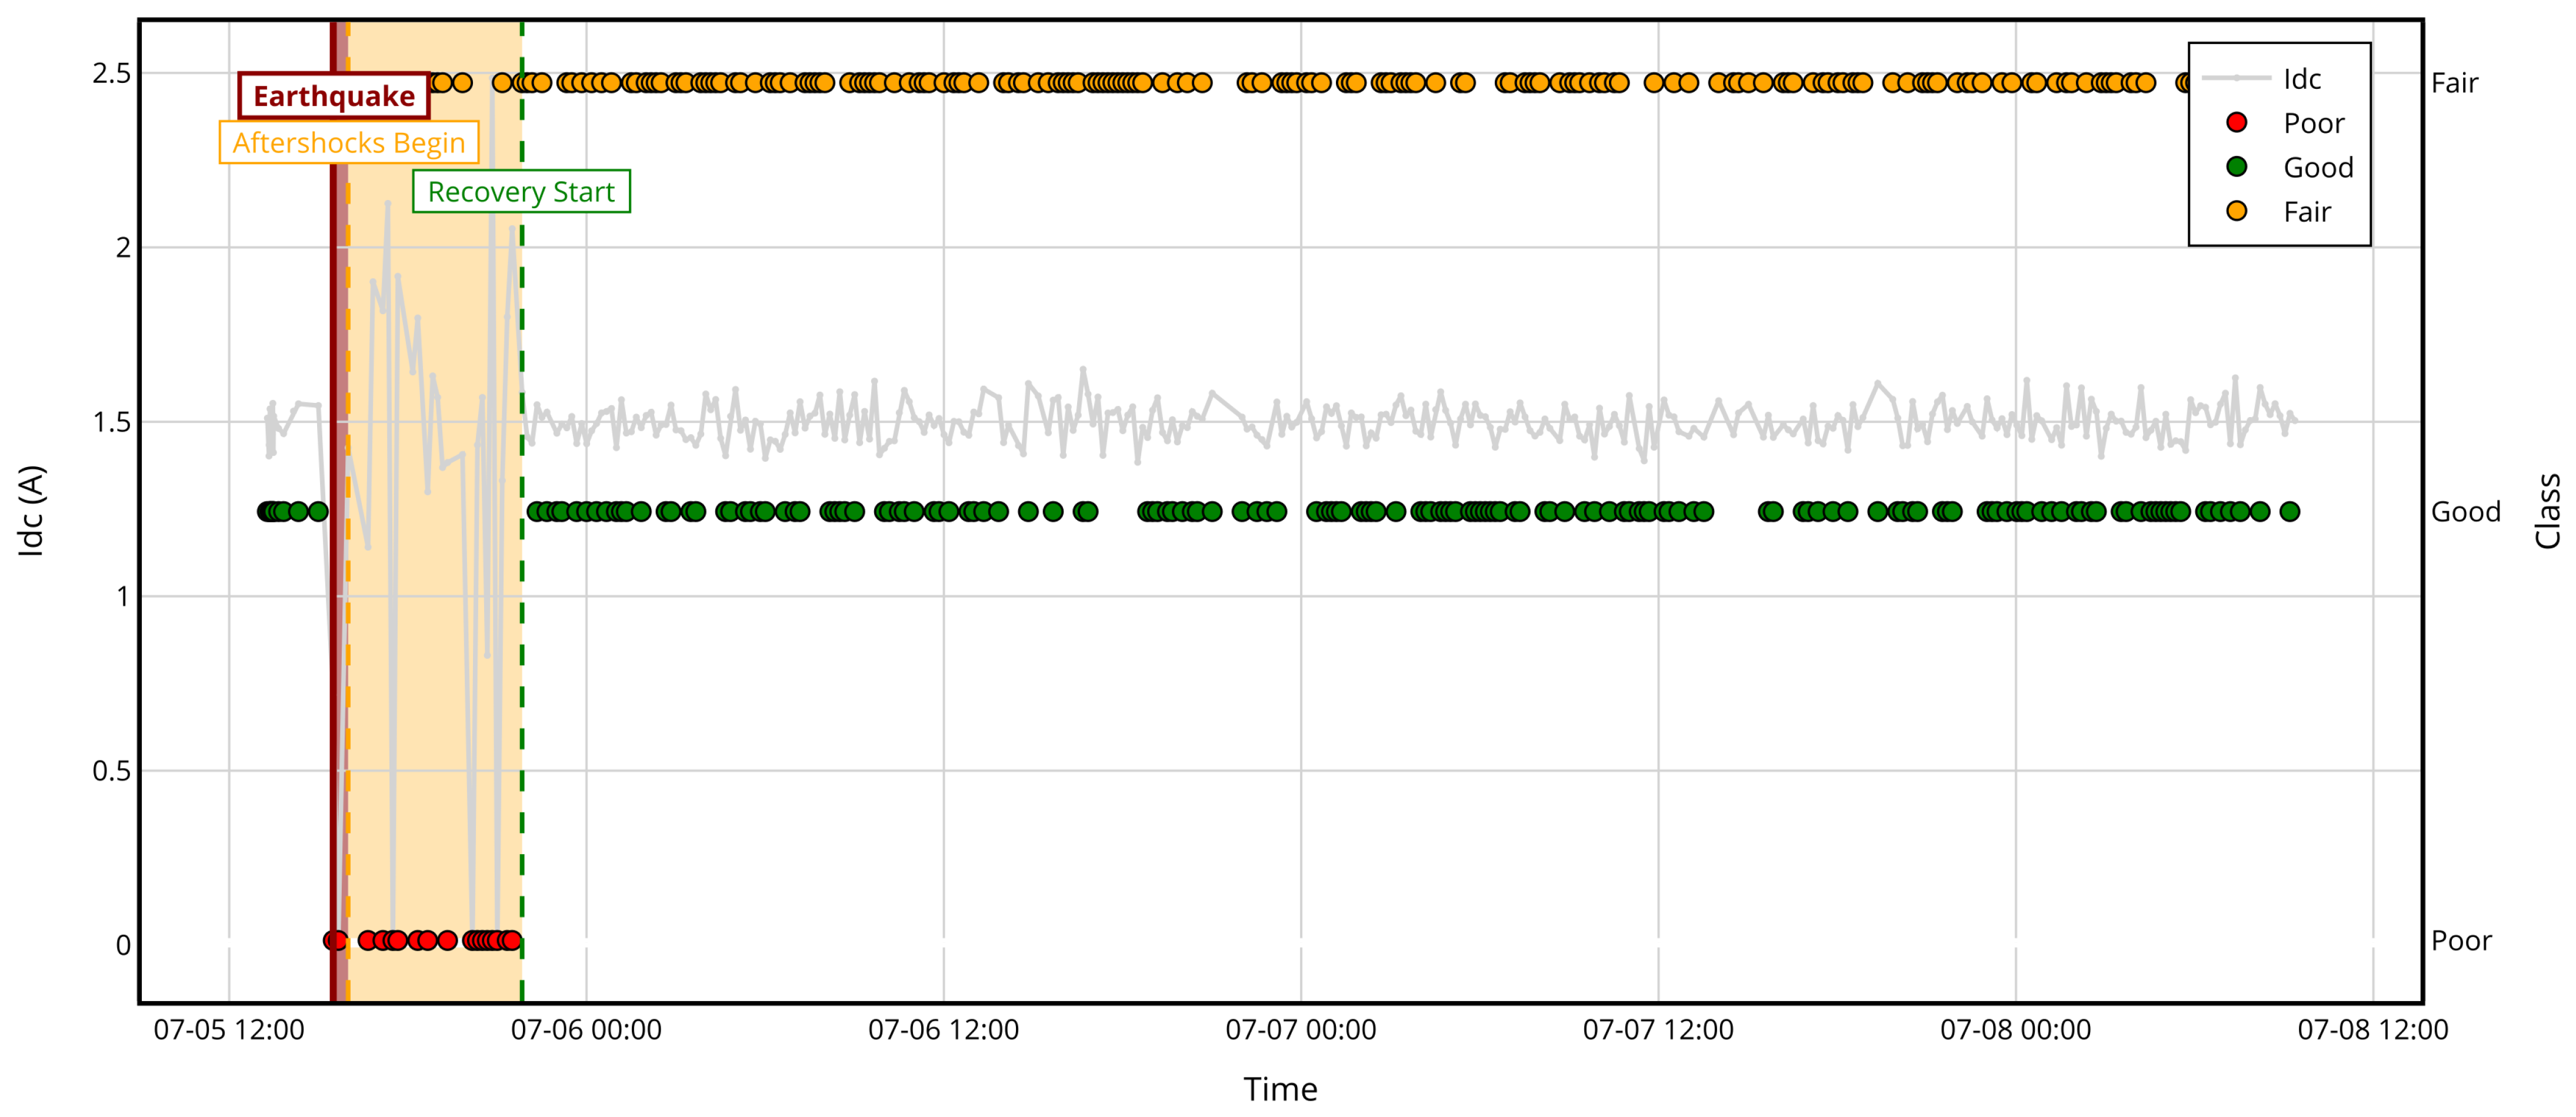Click the right-axis Good tick label
The width and height of the screenshot is (2576, 1117).
pos(2465,512)
